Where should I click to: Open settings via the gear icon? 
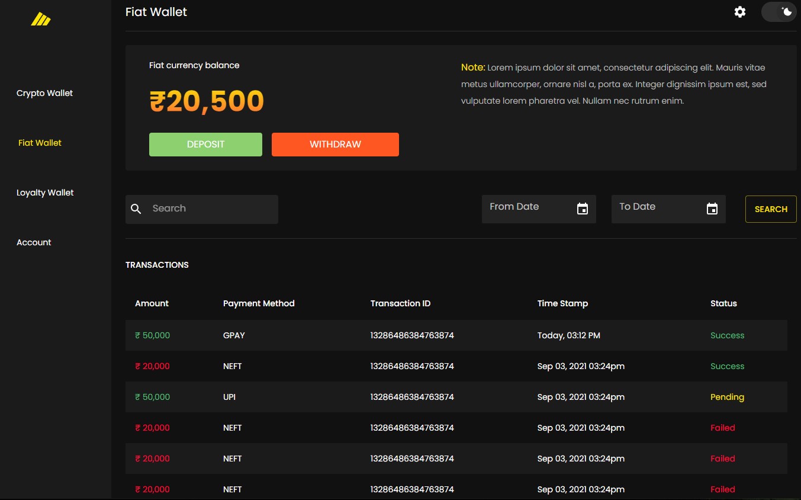pyautogui.click(x=740, y=12)
